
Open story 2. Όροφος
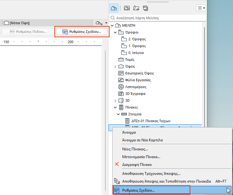[137, 39]
